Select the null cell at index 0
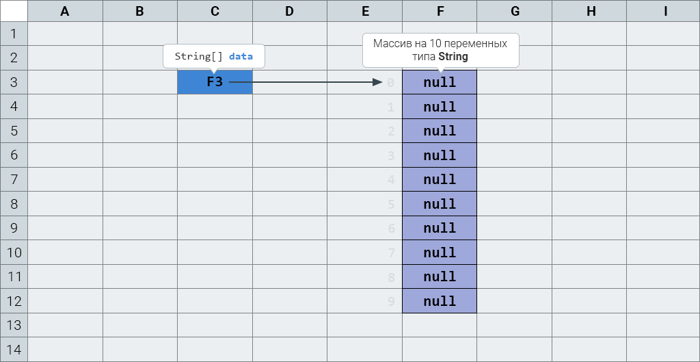The image size is (700, 362). (440, 83)
